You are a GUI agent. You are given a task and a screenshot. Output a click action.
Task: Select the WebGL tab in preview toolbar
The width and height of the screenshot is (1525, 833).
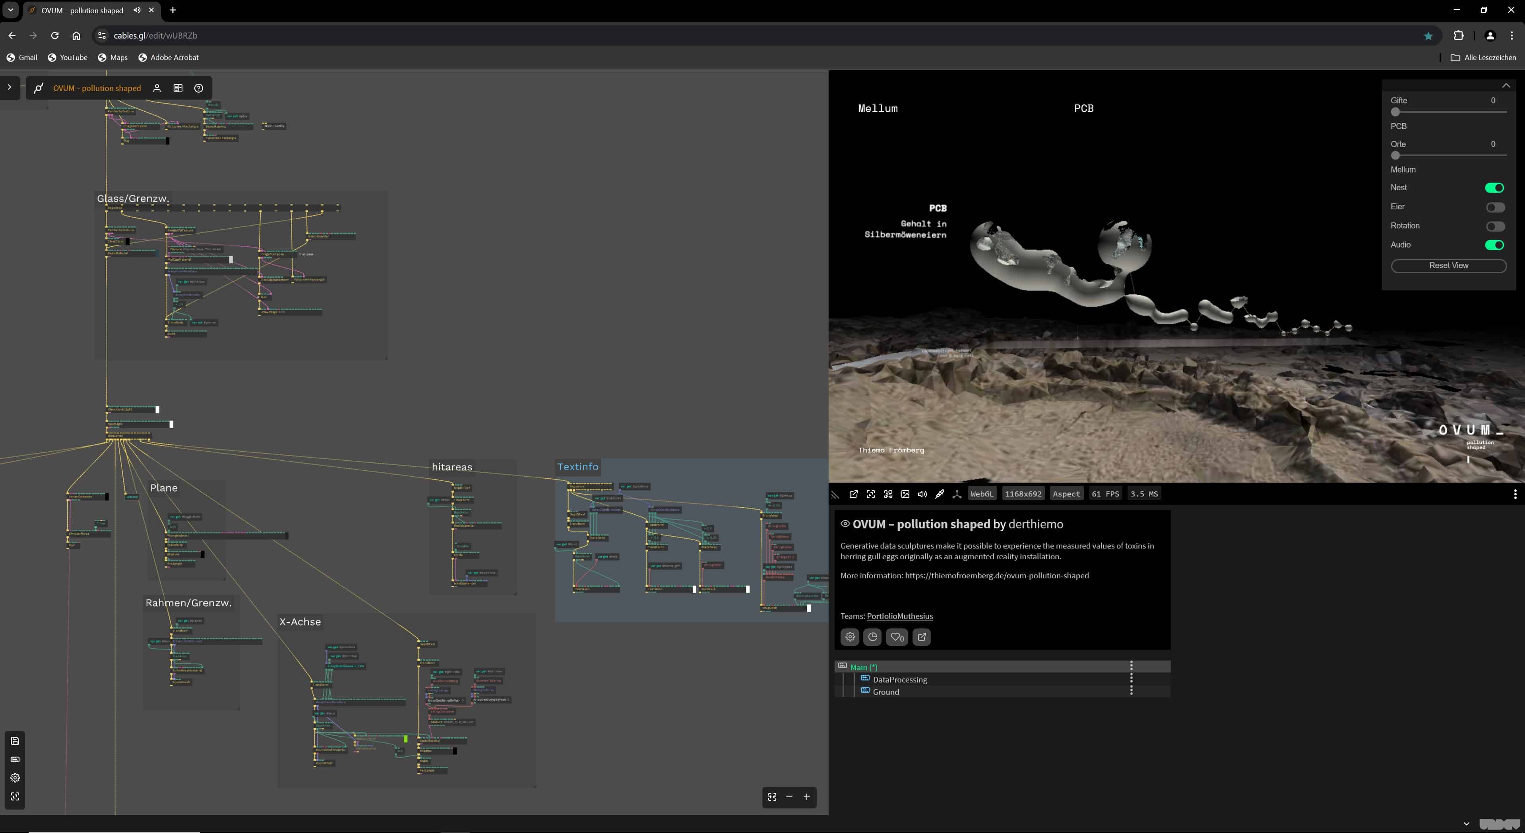coord(981,493)
